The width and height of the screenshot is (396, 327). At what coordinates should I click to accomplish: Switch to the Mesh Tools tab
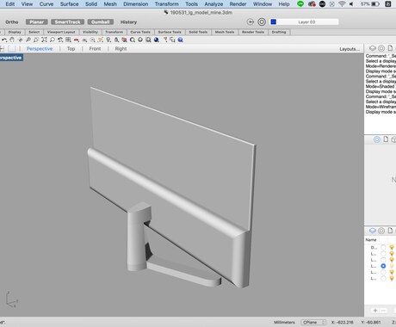pyautogui.click(x=225, y=32)
